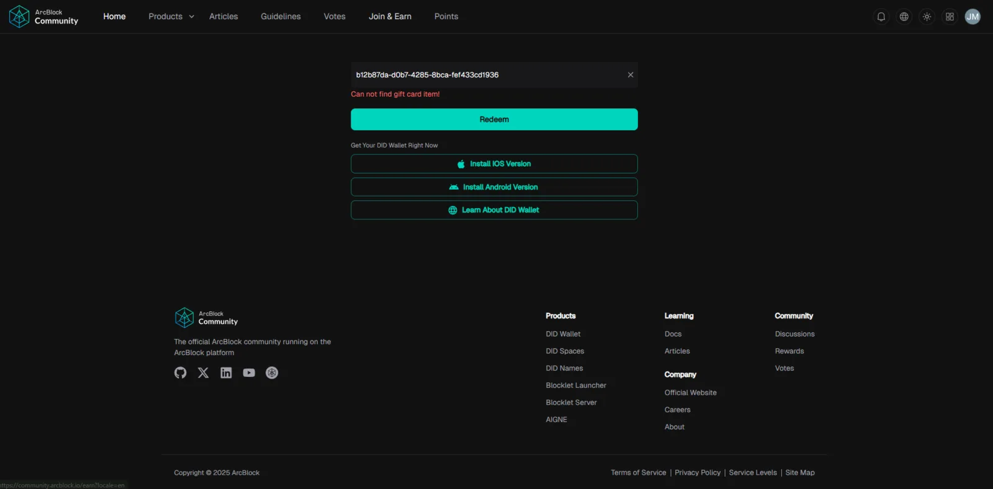
Task: Open AIGNE footer link
Action: (556, 420)
